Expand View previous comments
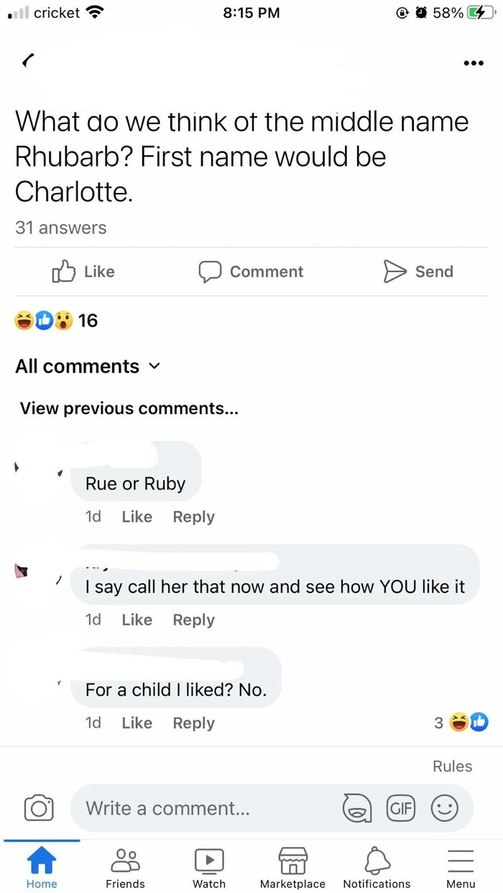Screen dimensions: 503x893 129,408
